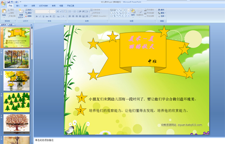Click the 中班 text on the banner
Image resolution: width=225 pixels, height=144 pixels.
point(152,61)
